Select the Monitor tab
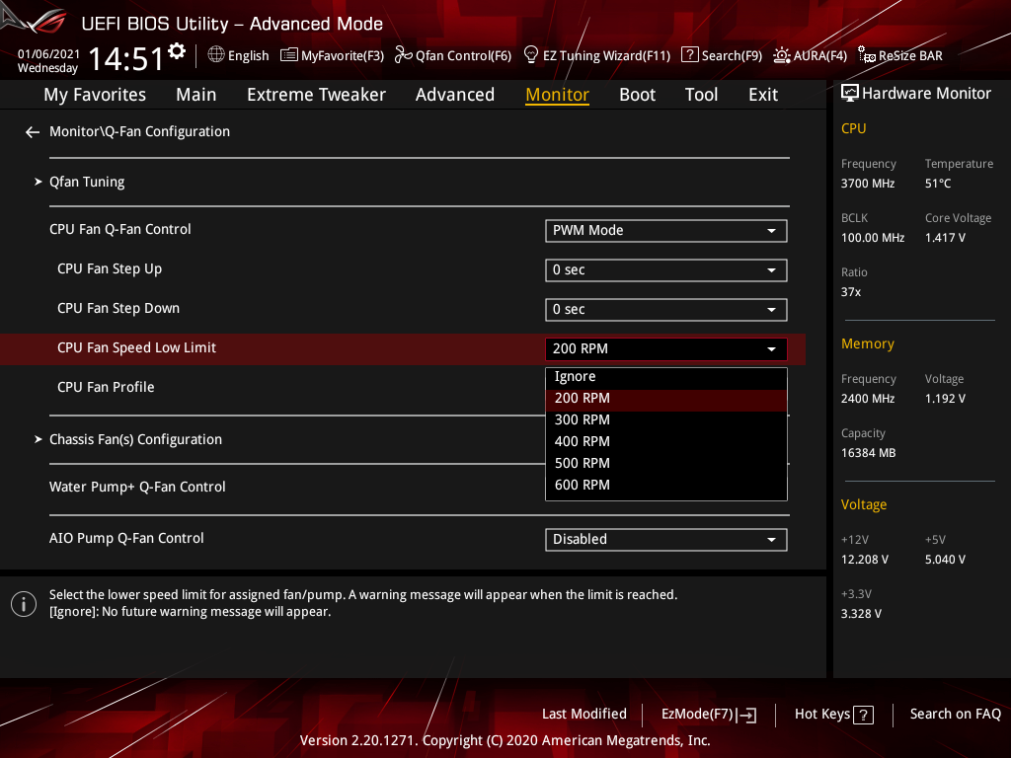 (x=557, y=95)
